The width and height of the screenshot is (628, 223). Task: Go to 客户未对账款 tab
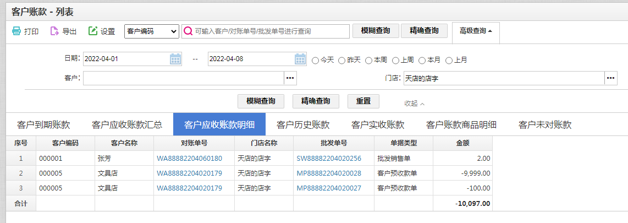(x=545, y=124)
